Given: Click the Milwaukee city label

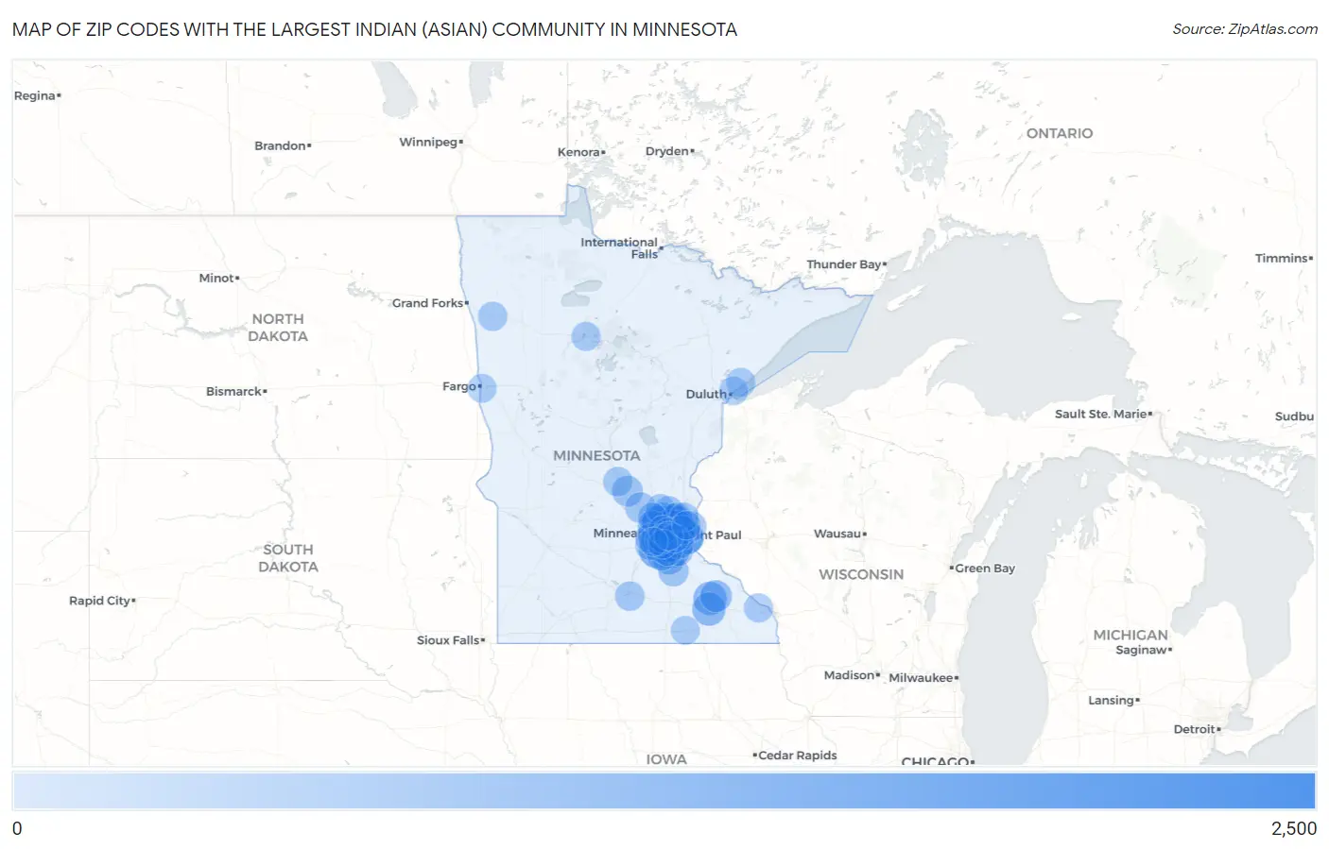Looking at the screenshot, I should (921, 678).
